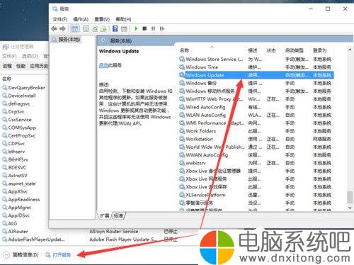
Task: Open the 查看(V) menu in Services
Action: tap(102, 19)
